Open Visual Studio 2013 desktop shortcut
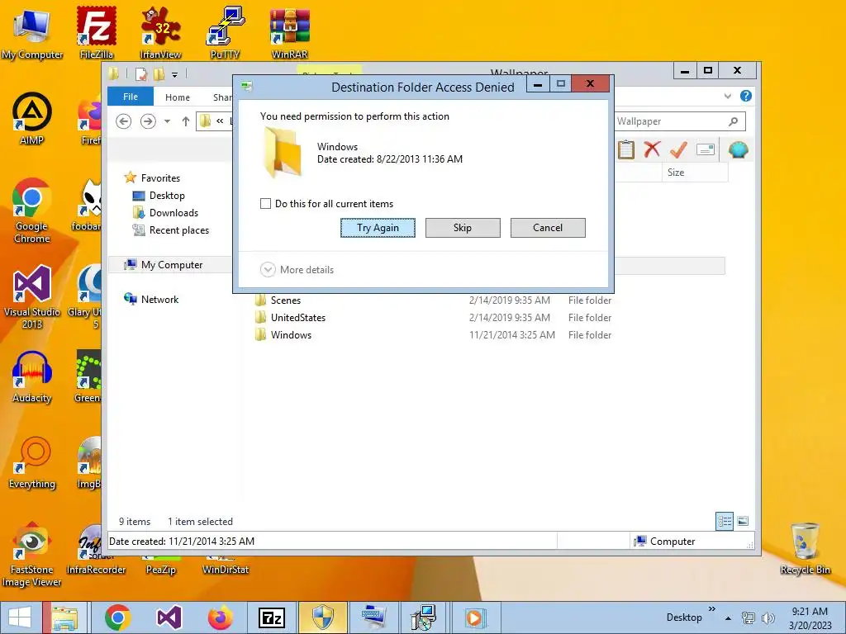 [32, 296]
